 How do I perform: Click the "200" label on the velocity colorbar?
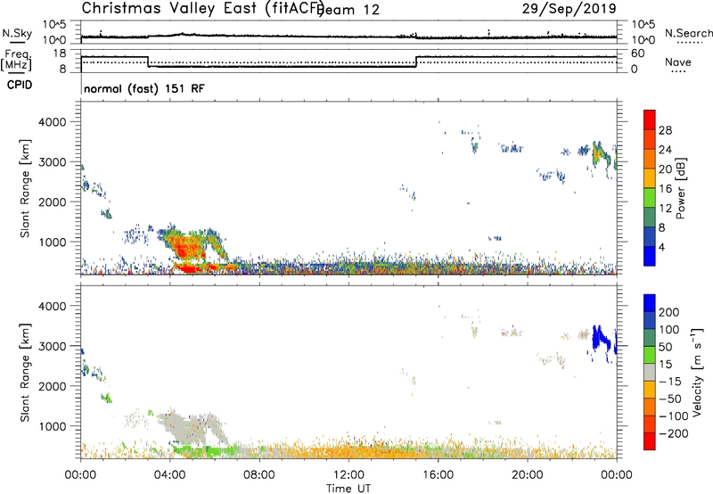[669, 312]
